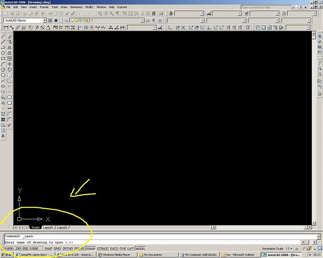Switch to the Model tab
The image size is (323, 258).
pyautogui.click(x=35, y=227)
